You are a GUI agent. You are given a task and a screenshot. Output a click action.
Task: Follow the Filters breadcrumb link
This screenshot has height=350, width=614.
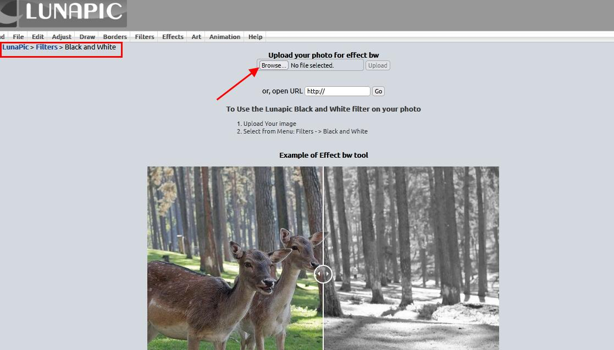pos(47,47)
